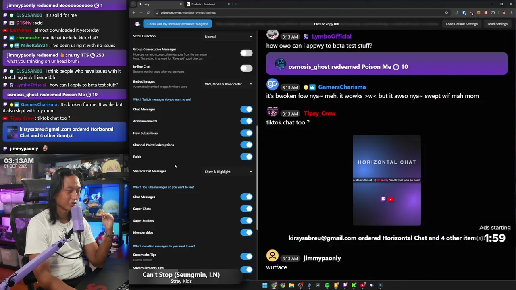Viewport: 516px width, 290px height.
Task: Open the Twitch app on the taskbar
Action: click(345, 285)
